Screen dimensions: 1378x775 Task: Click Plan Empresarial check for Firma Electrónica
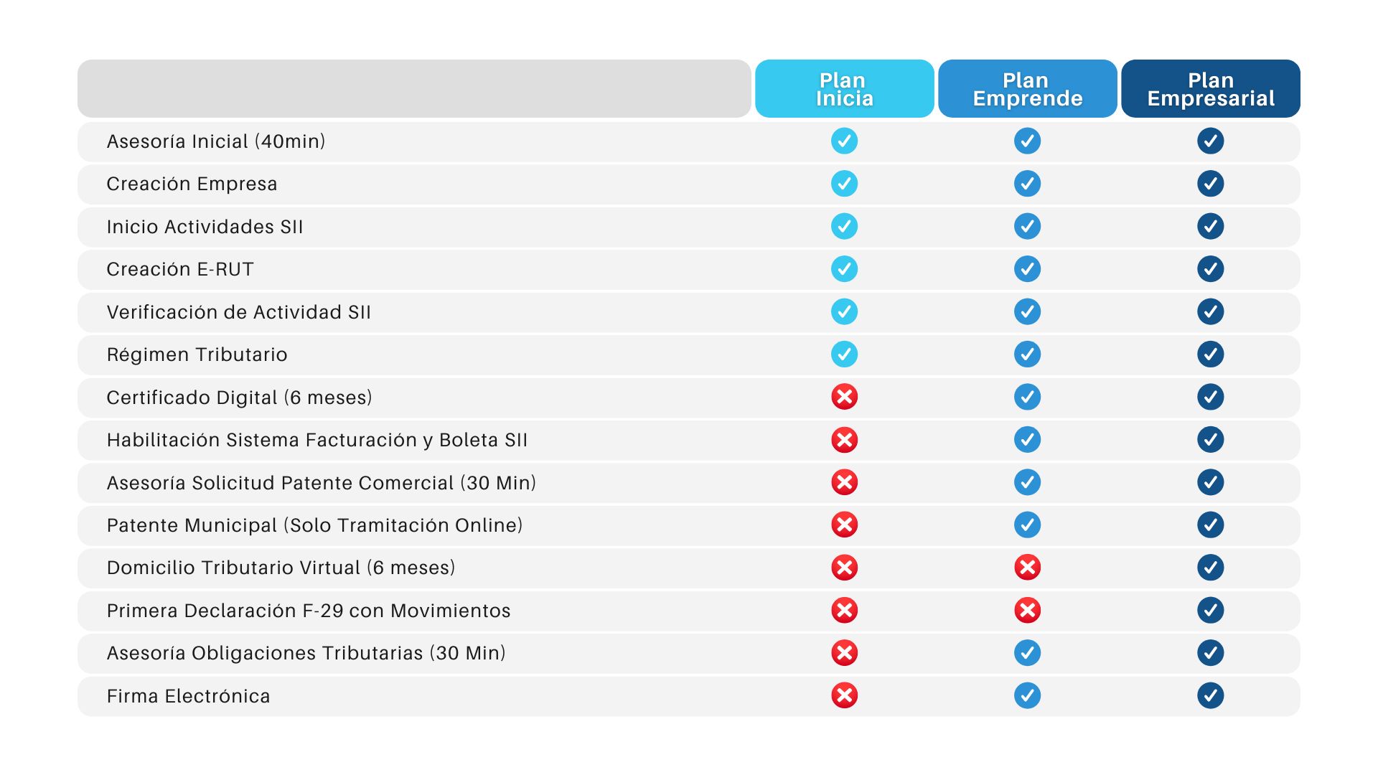click(x=1210, y=695)
